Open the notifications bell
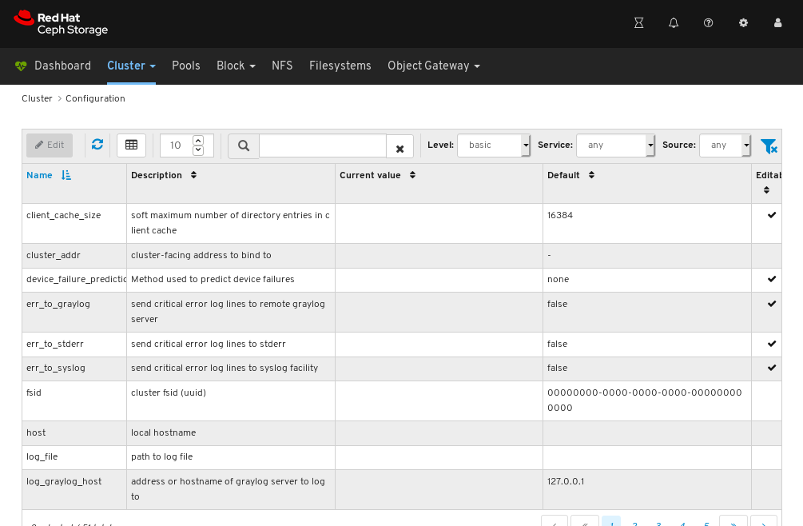Image resolution: width=803 pixels, height=526 pixels. [x=674, y=23]
